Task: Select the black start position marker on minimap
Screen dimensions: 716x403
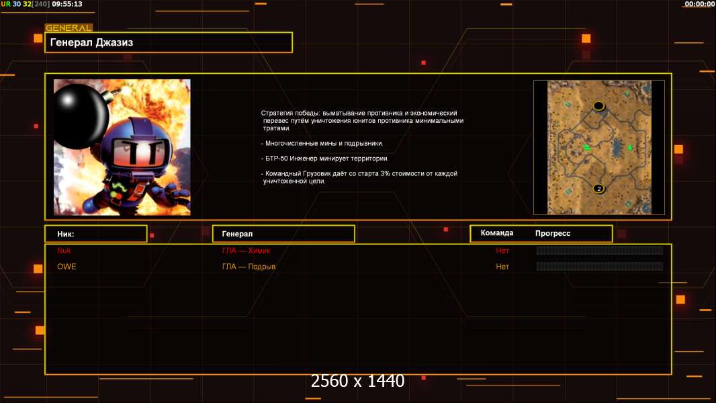Action: [598, 106]
